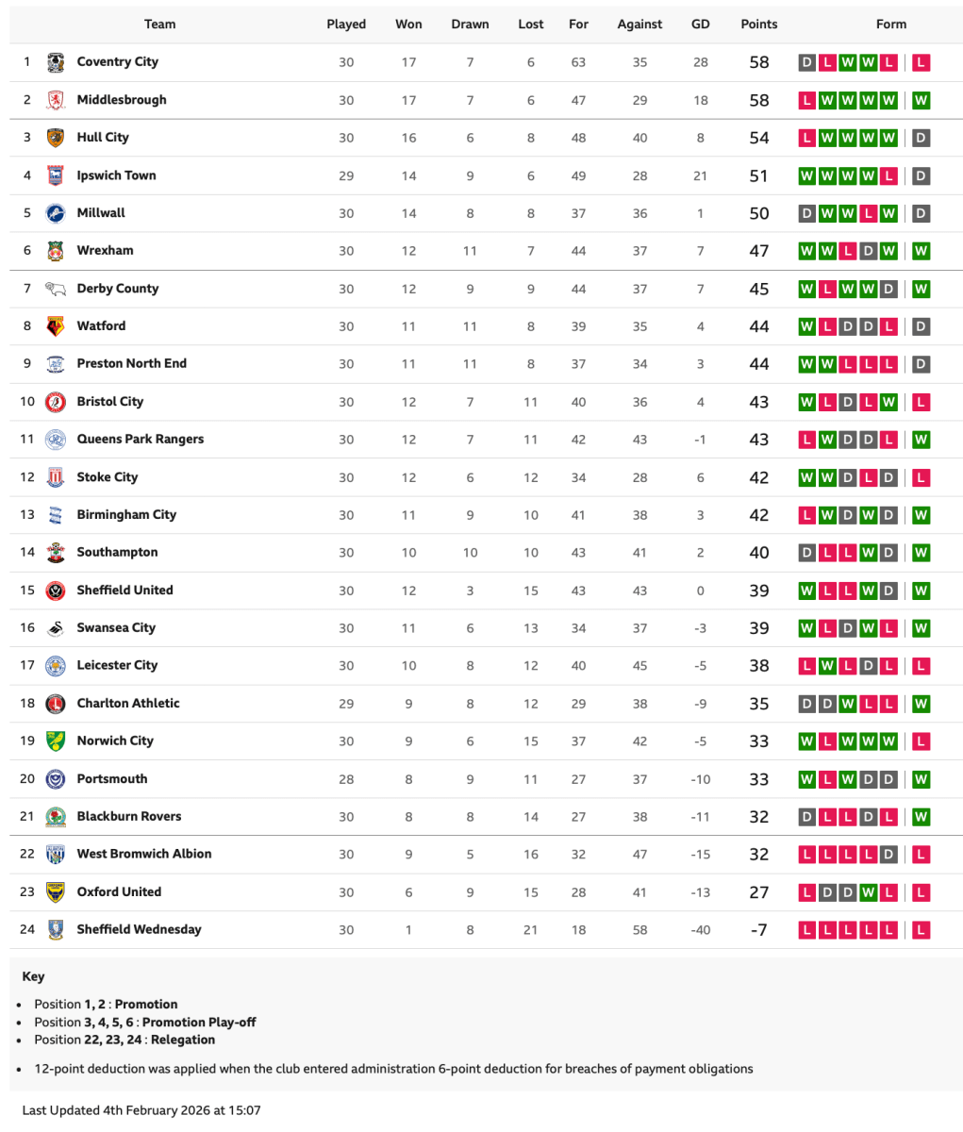963x1132 pixels.
Task: Click the Bristol City crest
Action: tap(56, 402)
